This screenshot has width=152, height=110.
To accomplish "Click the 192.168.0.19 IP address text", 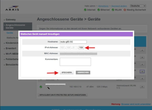I will [x=75, y=87].
